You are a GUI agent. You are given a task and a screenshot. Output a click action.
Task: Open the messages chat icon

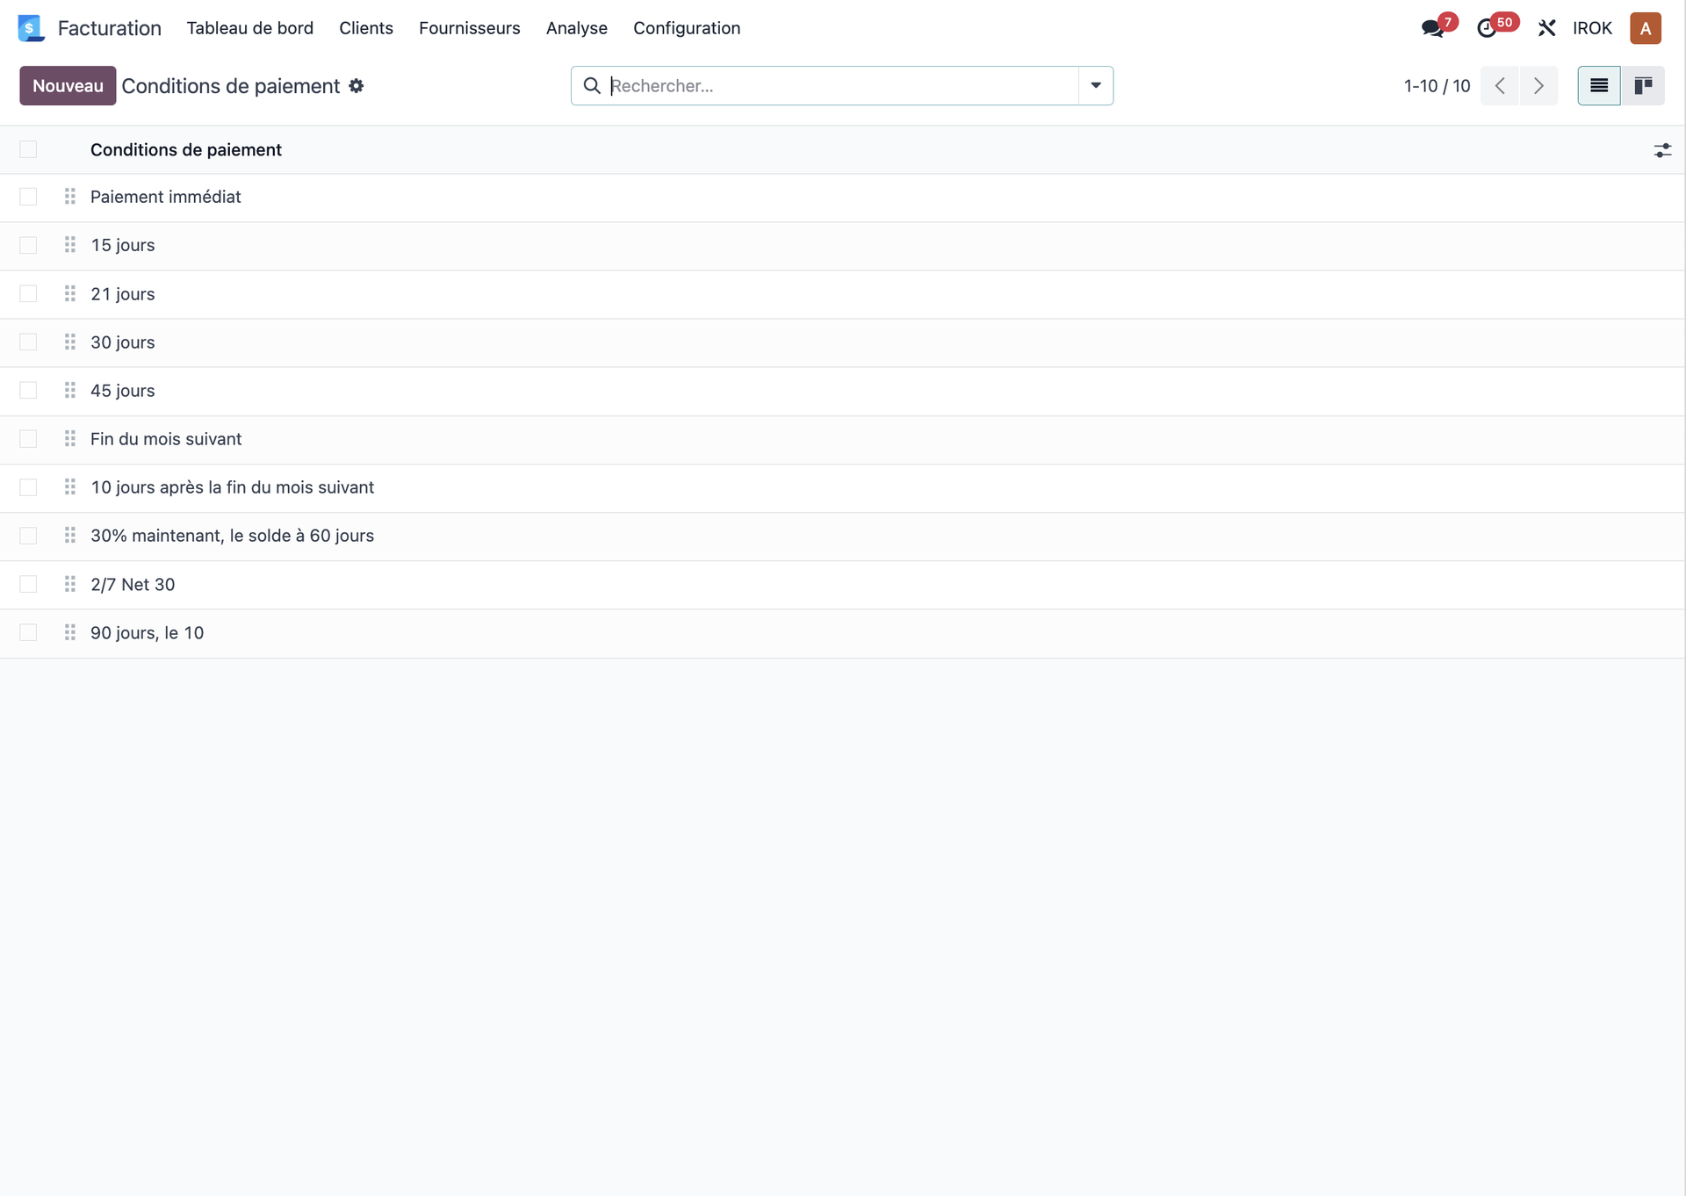point(1432,28)
